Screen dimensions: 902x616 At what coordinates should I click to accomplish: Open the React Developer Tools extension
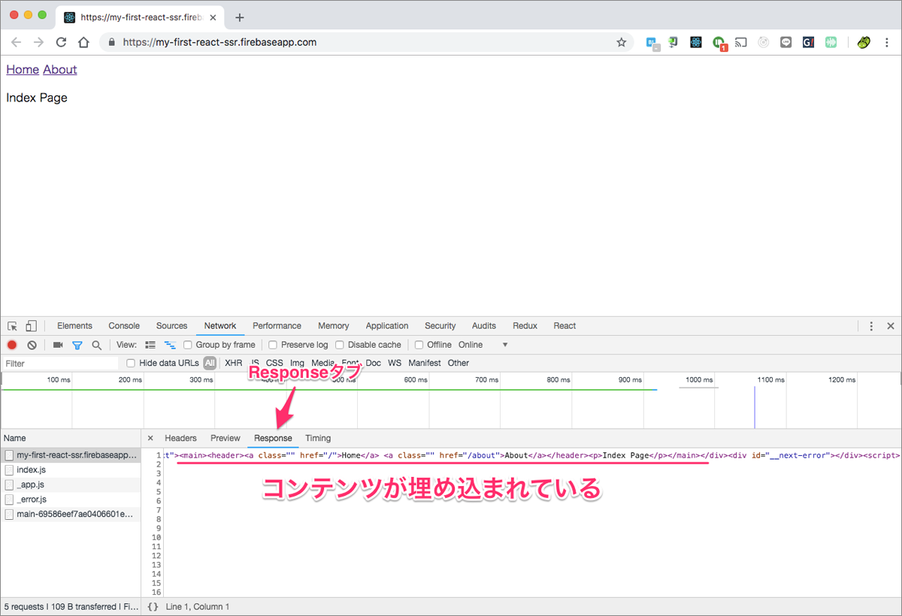pos(696,43)
